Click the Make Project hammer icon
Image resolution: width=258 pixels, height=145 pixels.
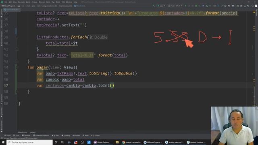tap(154, 6)
